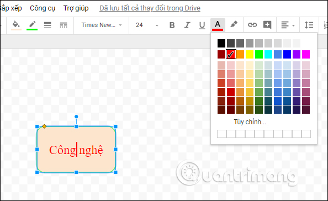Viewport: 328px width, 201px height.
Task: Click 'Đã lưu tất cả thay đổi trong Drive' link
Action: (150, 8)
